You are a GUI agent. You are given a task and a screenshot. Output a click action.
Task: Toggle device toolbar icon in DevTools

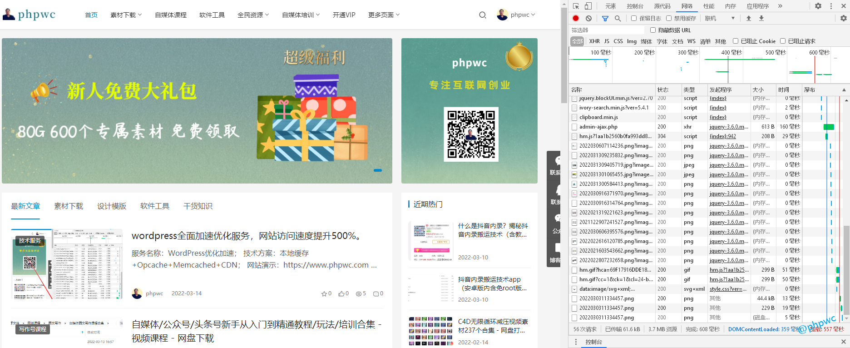(588, 6)
